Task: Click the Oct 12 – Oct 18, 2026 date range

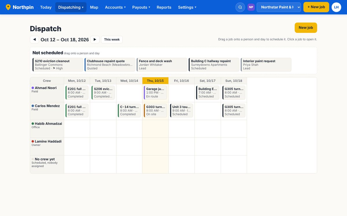Action: (65, 40)
